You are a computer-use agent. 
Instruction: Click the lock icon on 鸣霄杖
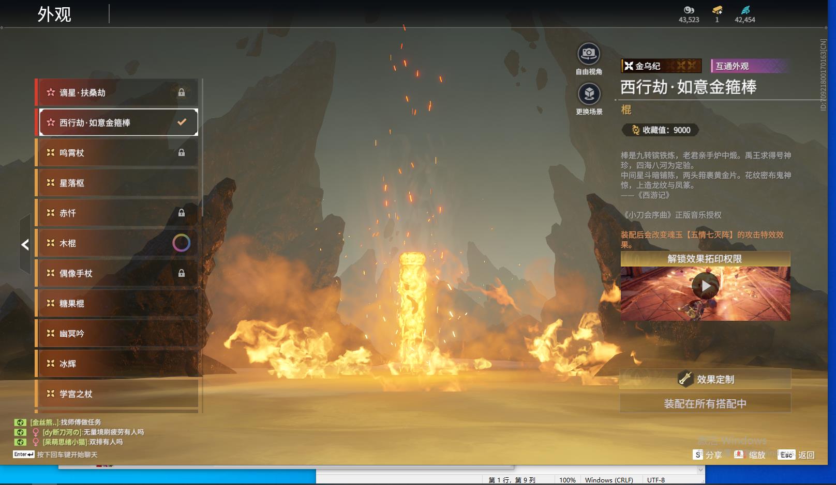182,152
